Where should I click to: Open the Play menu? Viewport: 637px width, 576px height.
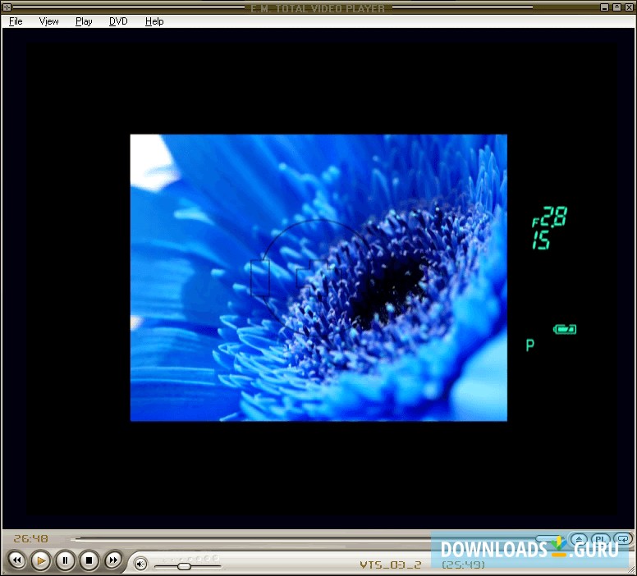tap(84, 21)
